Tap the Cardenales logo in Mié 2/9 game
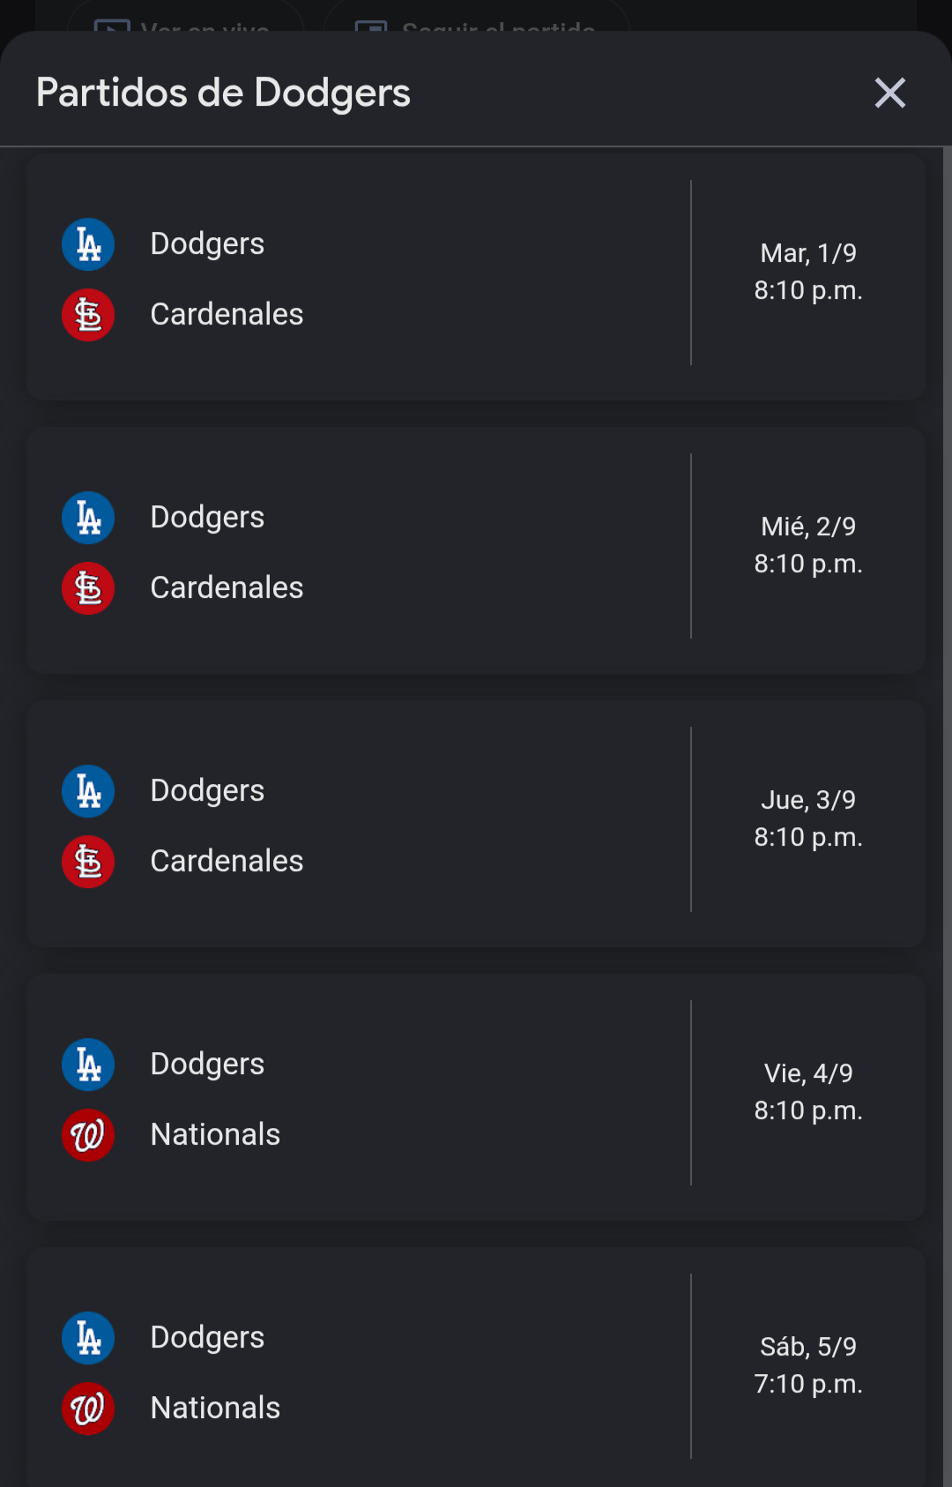The height and width of the screenshot is (1487, 952). (x=88, y=588)
